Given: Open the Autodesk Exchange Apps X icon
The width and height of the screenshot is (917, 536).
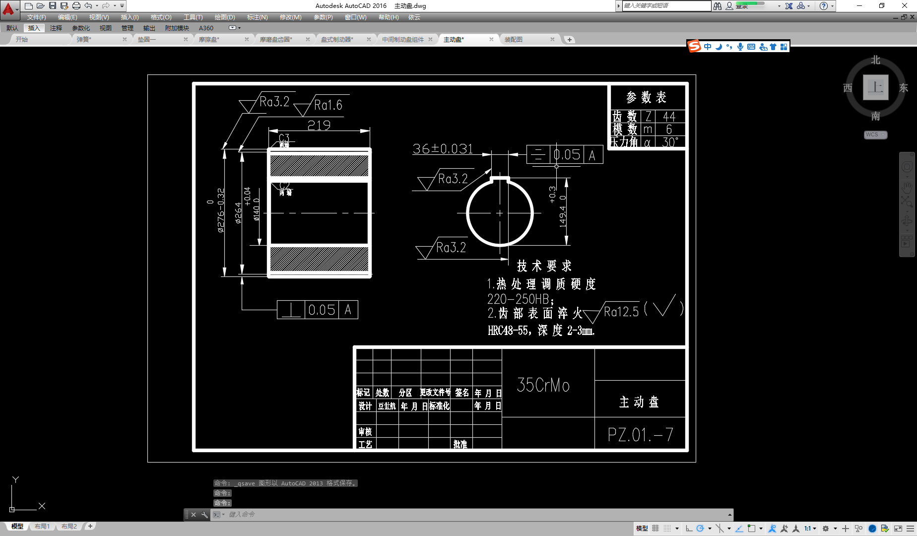Looking at the screenshot, I should [789, 5].
